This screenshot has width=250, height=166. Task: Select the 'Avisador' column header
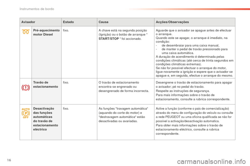click(28, 22)
